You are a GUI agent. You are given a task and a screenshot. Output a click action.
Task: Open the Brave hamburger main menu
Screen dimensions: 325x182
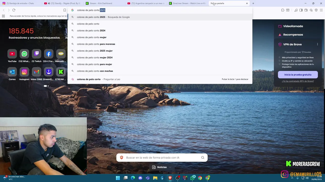[x=321, y=10]
